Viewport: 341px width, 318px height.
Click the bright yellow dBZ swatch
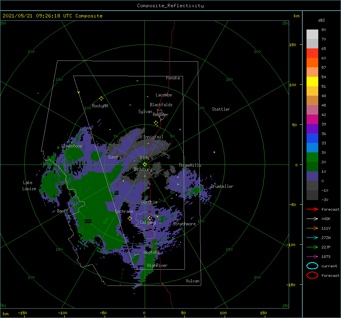tap(312, 81)
